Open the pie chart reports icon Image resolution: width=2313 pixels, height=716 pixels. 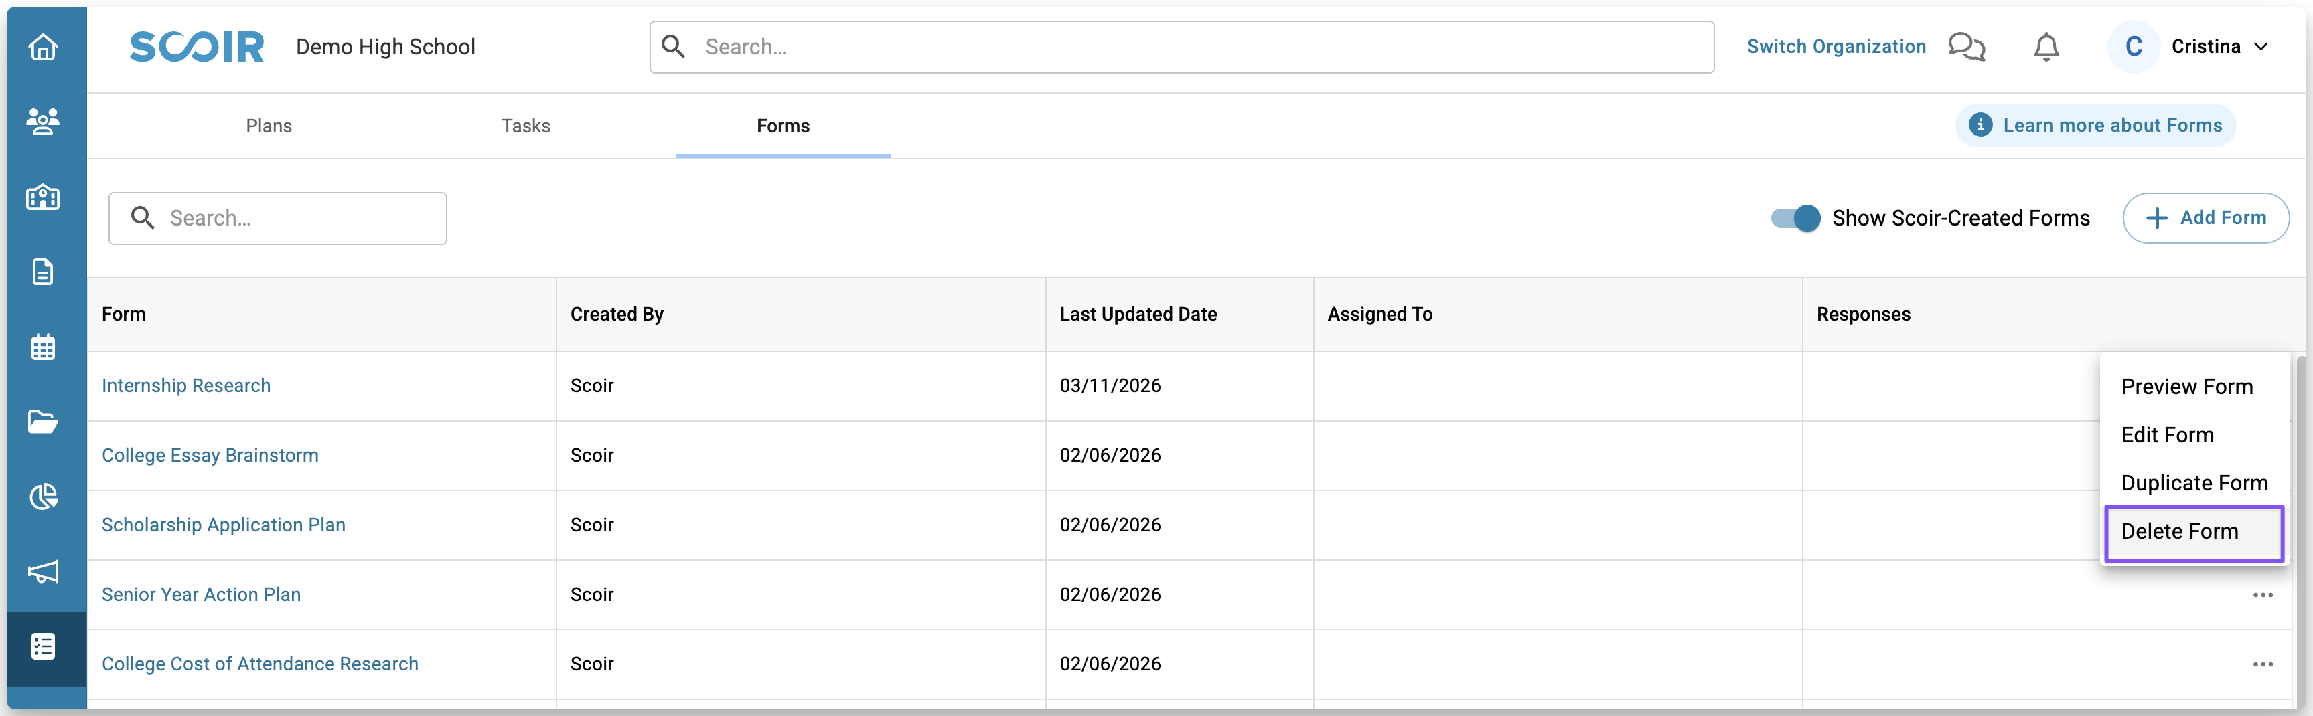coord(43,496)
